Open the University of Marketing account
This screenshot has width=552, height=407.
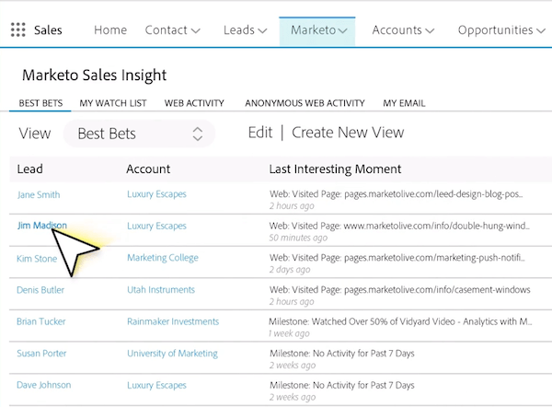173,354
